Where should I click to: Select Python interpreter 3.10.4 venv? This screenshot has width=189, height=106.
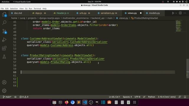pyautogui.click(x=167, y=97)
